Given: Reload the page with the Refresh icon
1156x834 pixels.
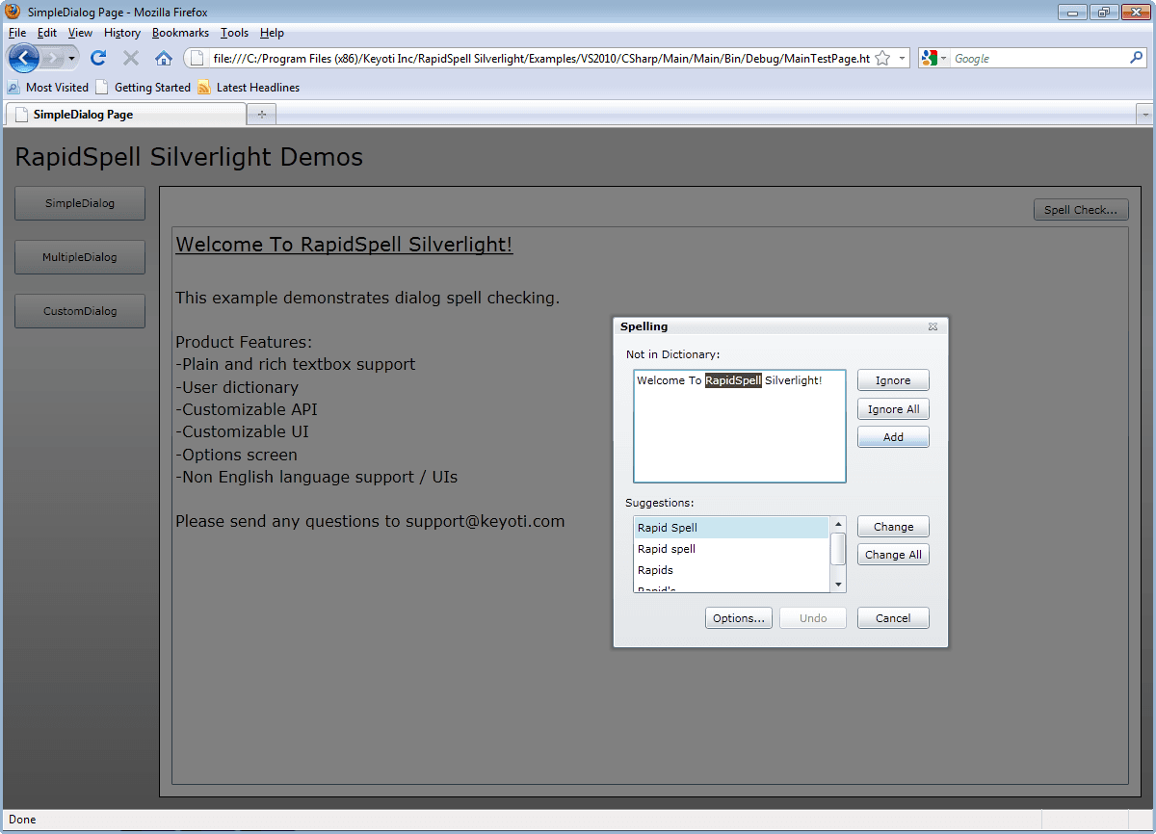Looking at the screenshot, I should point(98,58).
